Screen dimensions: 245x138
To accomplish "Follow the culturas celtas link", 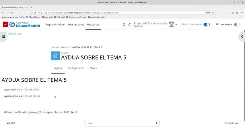I will click(31, 89).
